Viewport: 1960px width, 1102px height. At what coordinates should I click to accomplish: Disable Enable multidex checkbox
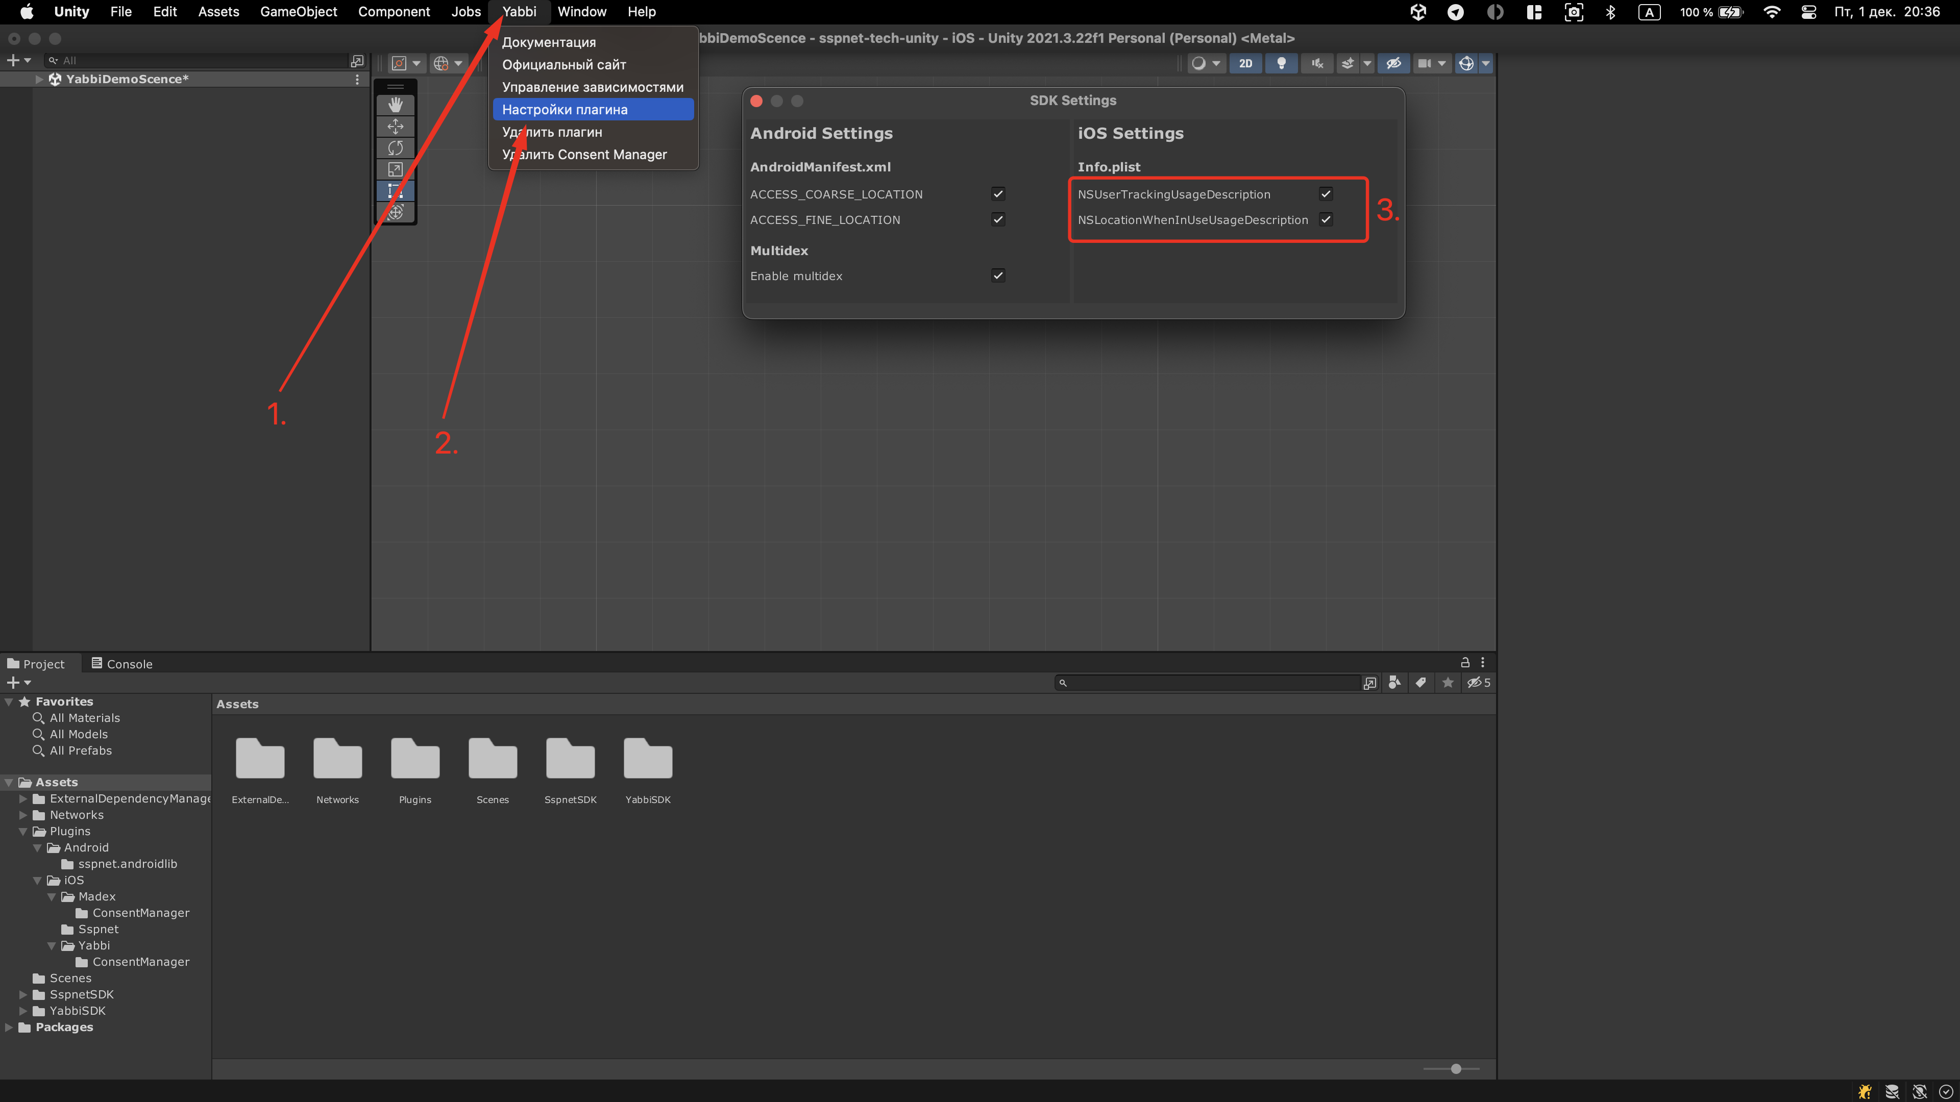[998, 275]
